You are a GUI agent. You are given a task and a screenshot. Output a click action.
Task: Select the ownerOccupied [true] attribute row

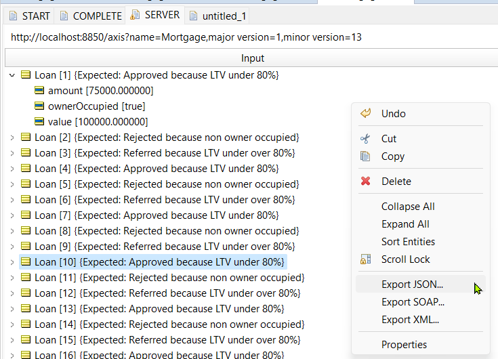pos(96,106)
